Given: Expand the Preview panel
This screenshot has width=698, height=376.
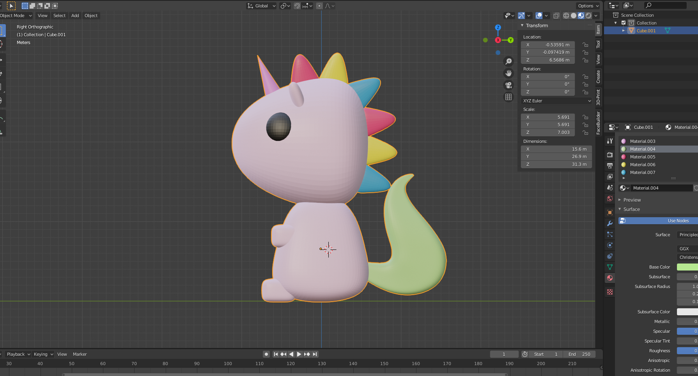Looking at the screenshot, I should [x=632, y=200].
